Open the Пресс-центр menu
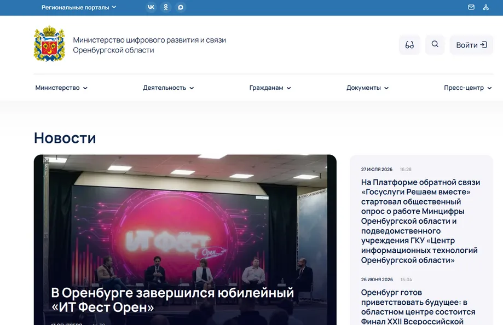 [468, 88]
